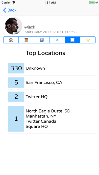The height and width of the screenshot is (175, 99).
Task: Open the San Francisco, CA row
Action: click(x=52, y=82)
